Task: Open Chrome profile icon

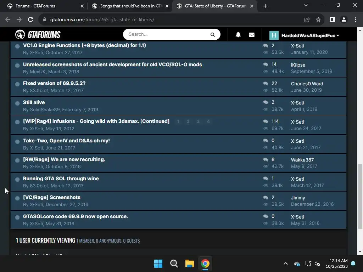Action: [344, 20]
